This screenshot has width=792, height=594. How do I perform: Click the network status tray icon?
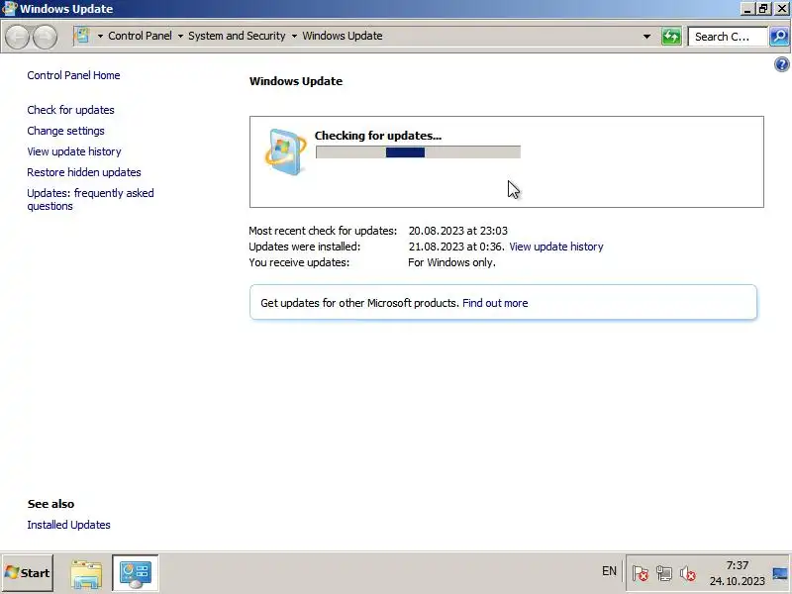663,573
